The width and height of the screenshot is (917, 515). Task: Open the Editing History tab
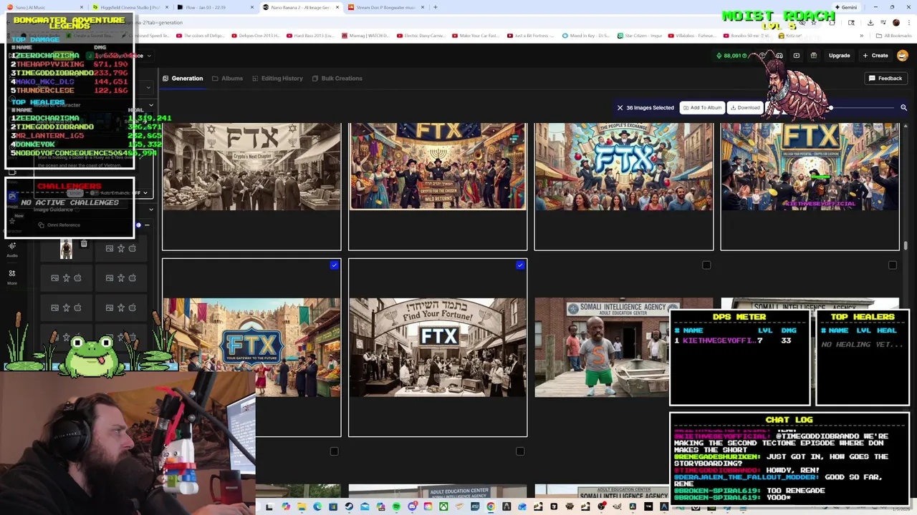(x=277, y=78)
